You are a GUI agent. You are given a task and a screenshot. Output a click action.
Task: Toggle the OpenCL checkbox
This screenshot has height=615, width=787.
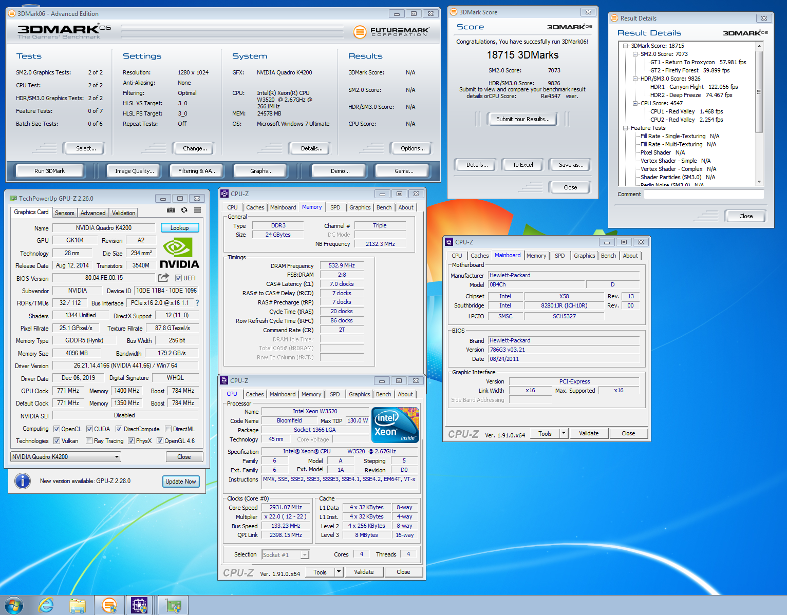pos(57,429)
